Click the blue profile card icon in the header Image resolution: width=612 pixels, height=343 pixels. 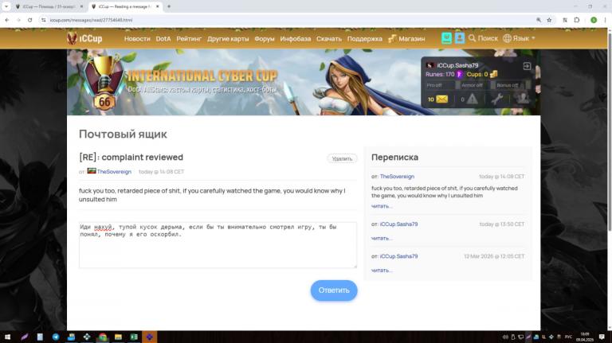(x=460, y=38)
